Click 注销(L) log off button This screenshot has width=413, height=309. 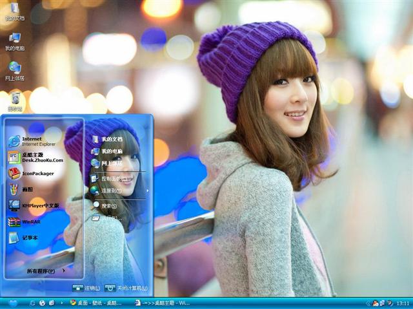click(x=86, y=288)
